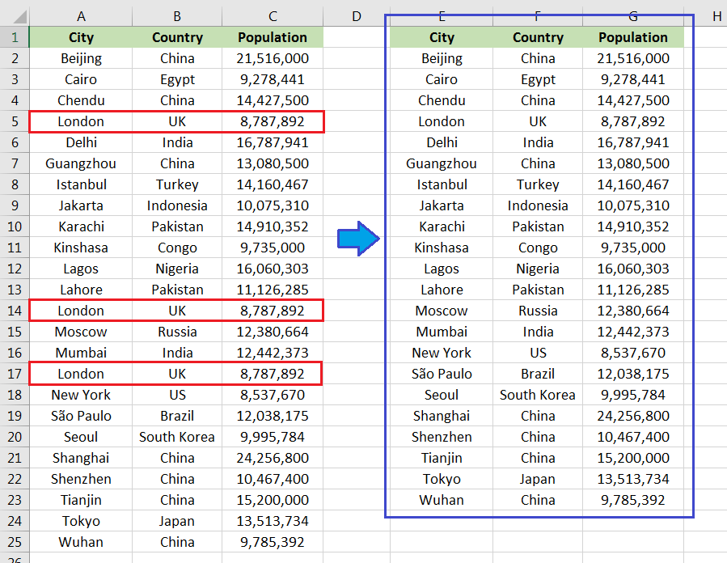
Task: Select the column F header
Action: point(538,16)
